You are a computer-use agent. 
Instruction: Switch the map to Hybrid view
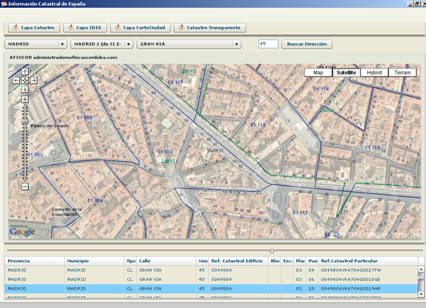375,73
